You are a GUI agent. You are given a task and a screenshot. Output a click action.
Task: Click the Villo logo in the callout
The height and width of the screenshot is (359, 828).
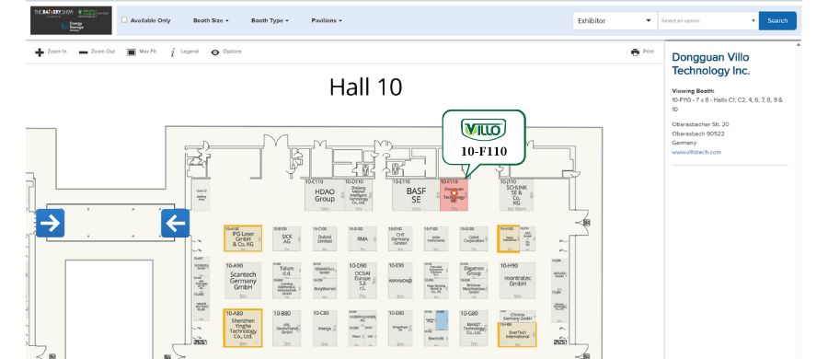click(x=483, y=129)
